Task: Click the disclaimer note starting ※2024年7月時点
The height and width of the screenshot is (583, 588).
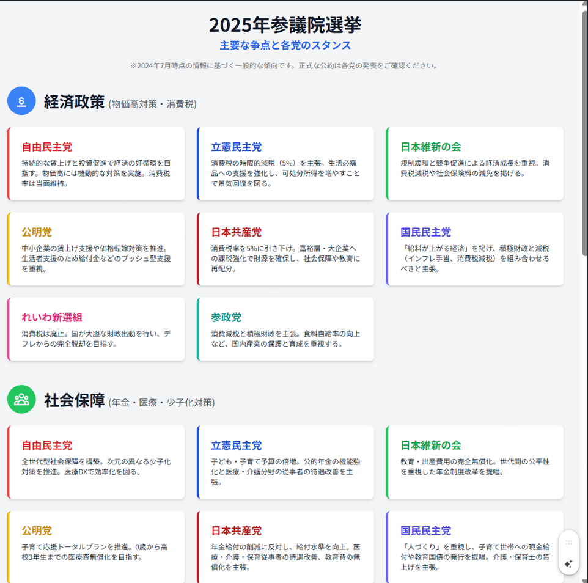Action: pos(285,66)
